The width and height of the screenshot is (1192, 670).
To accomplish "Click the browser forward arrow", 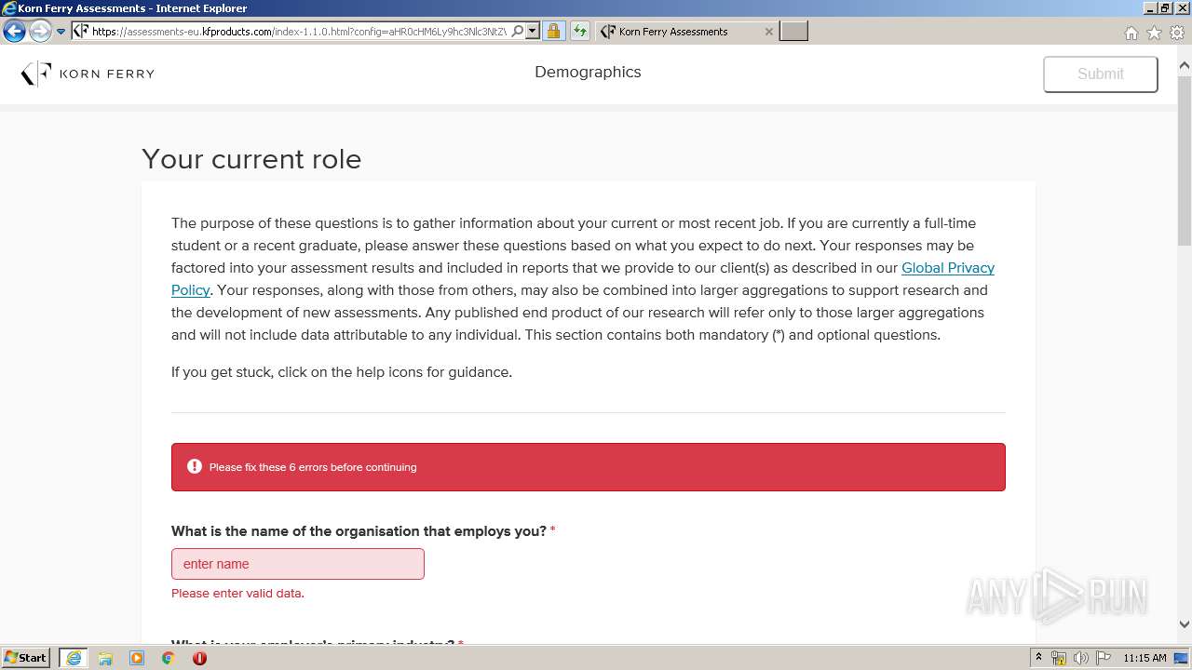I will click(x=39, y=31).
